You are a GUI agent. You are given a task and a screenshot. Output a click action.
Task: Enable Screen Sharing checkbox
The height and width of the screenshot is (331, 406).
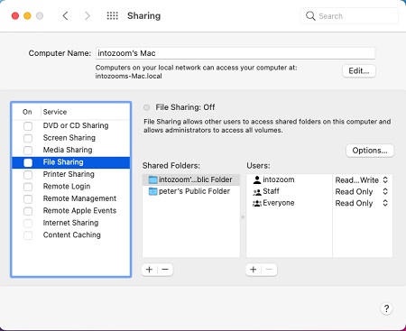tap(28, 138)
